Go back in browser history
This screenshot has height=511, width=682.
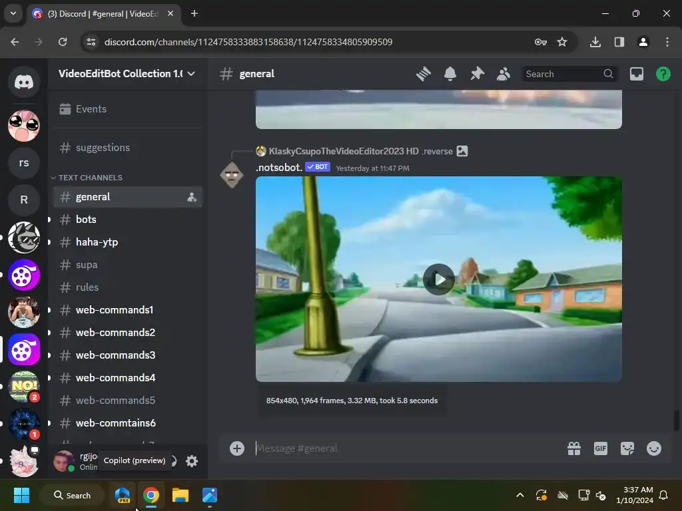coord(15,42)
